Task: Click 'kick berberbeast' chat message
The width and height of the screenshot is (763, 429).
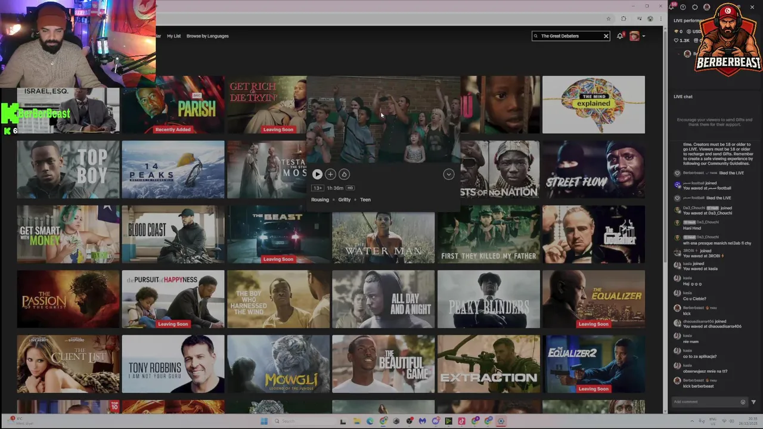Action: pos(699,386)
